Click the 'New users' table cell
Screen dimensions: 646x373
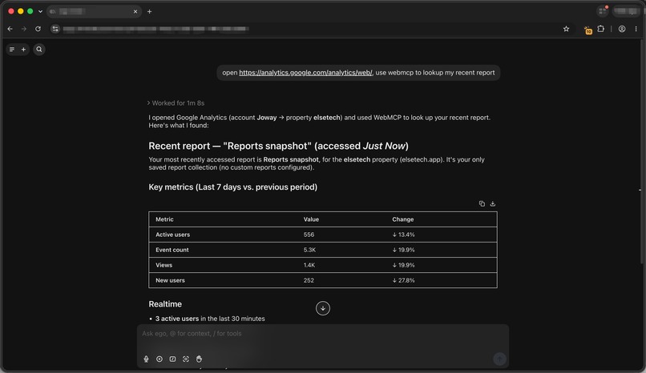[170, 280]
